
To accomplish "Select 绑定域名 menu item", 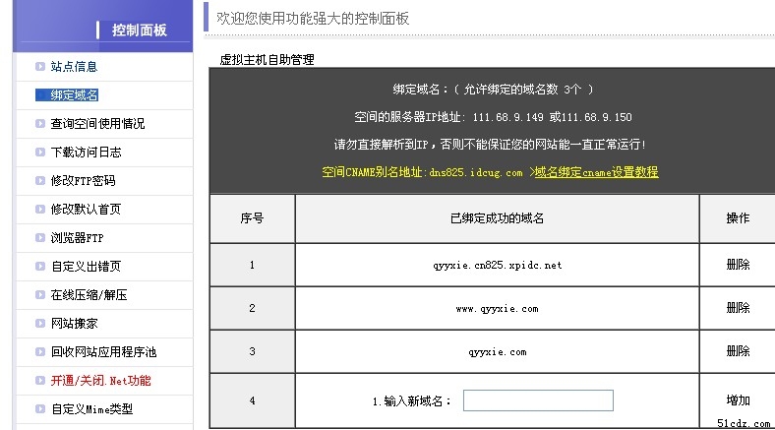I will [74, 94].
